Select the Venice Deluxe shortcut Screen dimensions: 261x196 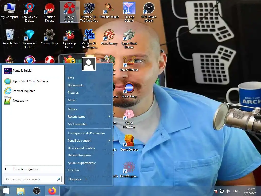pyautogui.click(x=129, y=64)
